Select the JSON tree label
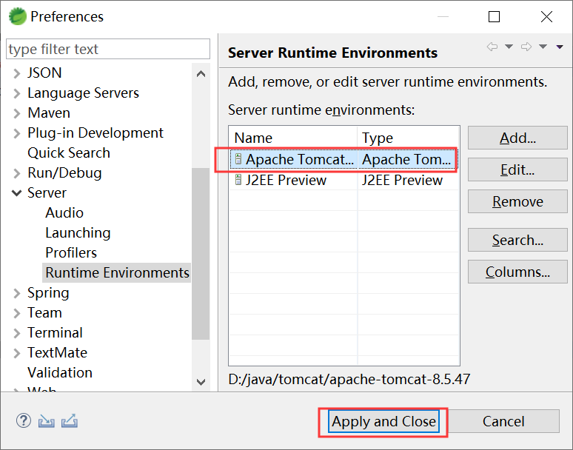 pyautogui.click(x=44, y=73)
